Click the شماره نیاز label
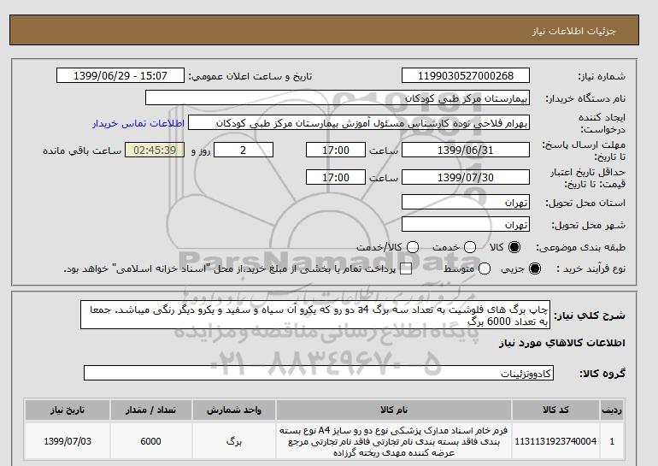 click(x=602, y=76)
